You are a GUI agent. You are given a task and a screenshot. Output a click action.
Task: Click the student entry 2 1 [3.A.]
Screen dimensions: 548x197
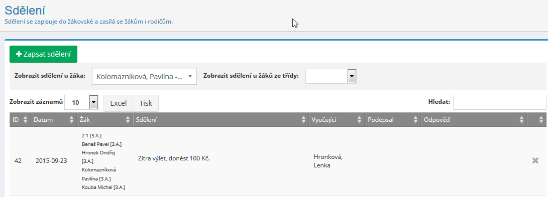point(91,135)
